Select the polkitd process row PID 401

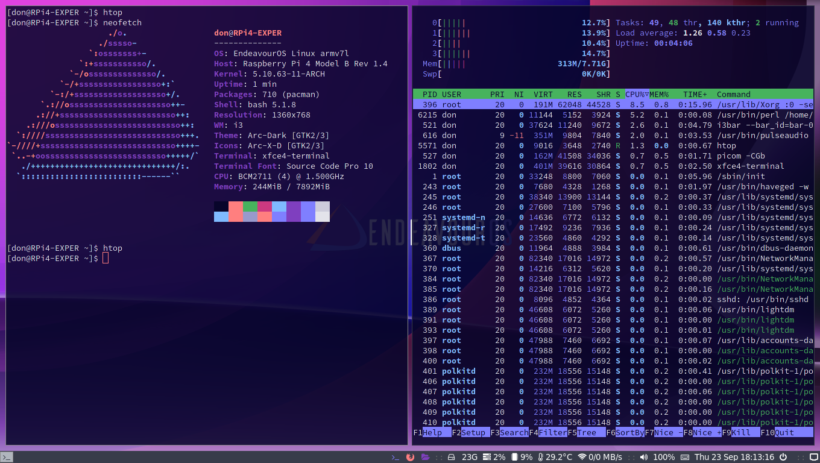(613, 371)
